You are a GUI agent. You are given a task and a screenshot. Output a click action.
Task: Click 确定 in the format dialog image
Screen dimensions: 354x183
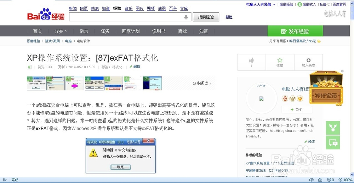[x=121, y=167]
